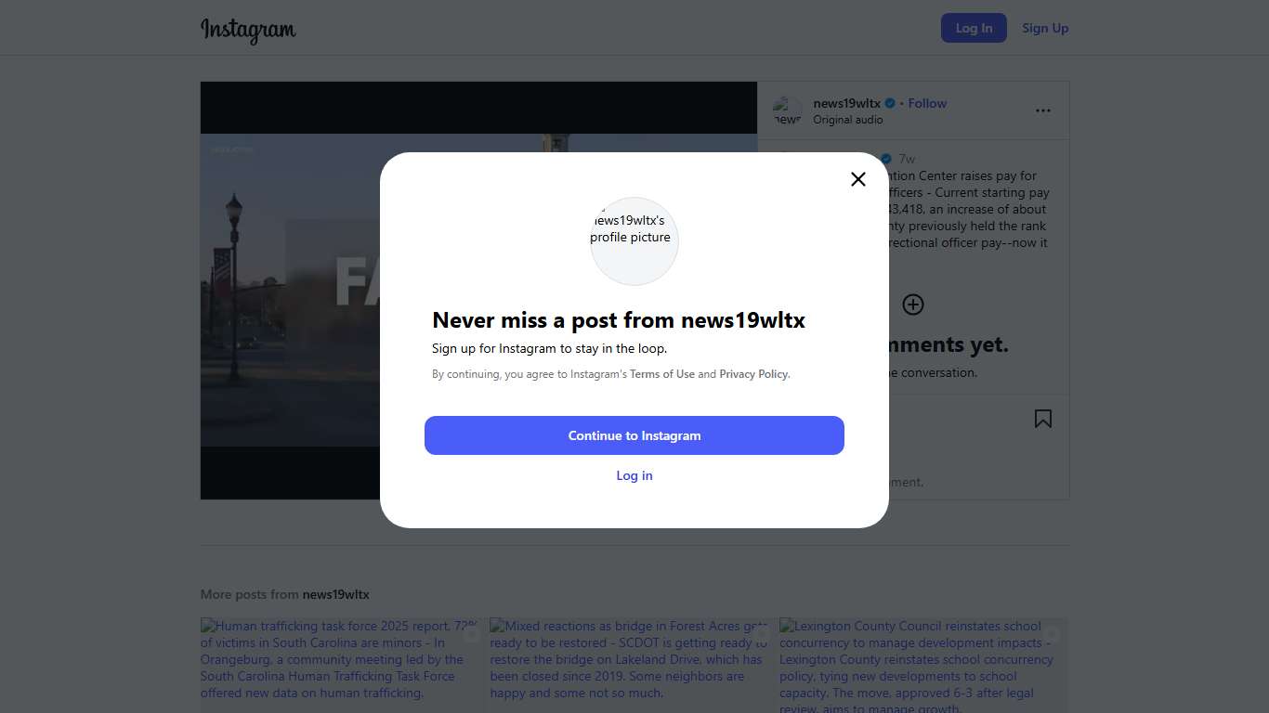Open the news19wltx username in post header

pyautogui.click(x=846, y=103)
